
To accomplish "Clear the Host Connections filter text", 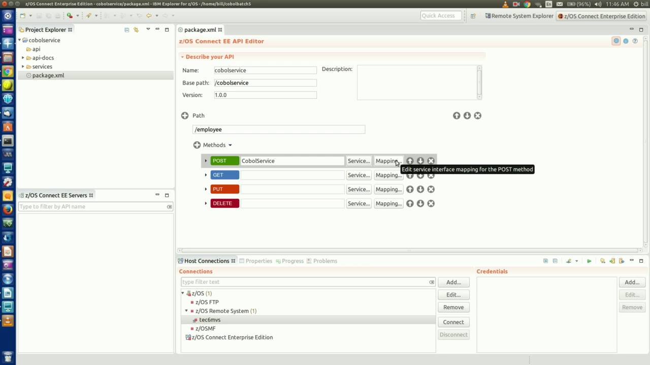I will [x=432, y=282].
